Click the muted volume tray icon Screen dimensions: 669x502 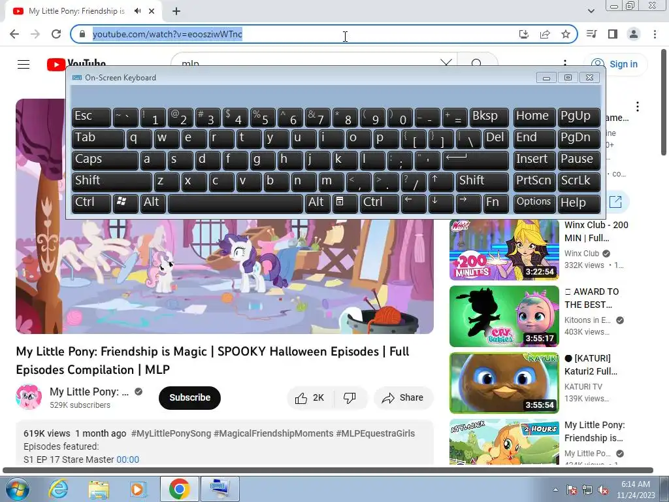tap(603, 490)
